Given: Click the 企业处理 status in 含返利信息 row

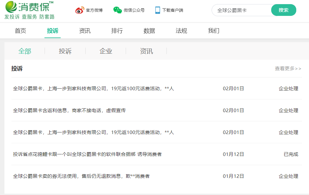Looking at the screenshot, I should pos(289,111).
